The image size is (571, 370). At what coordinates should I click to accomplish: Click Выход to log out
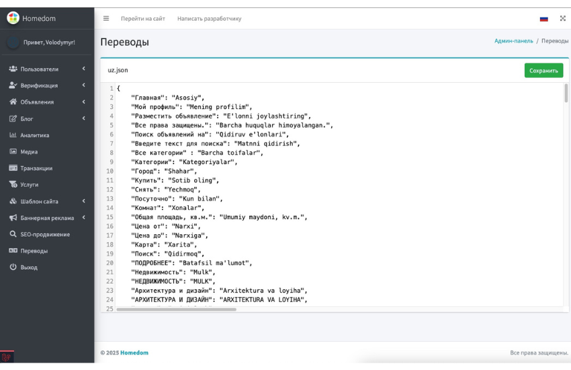28,267
